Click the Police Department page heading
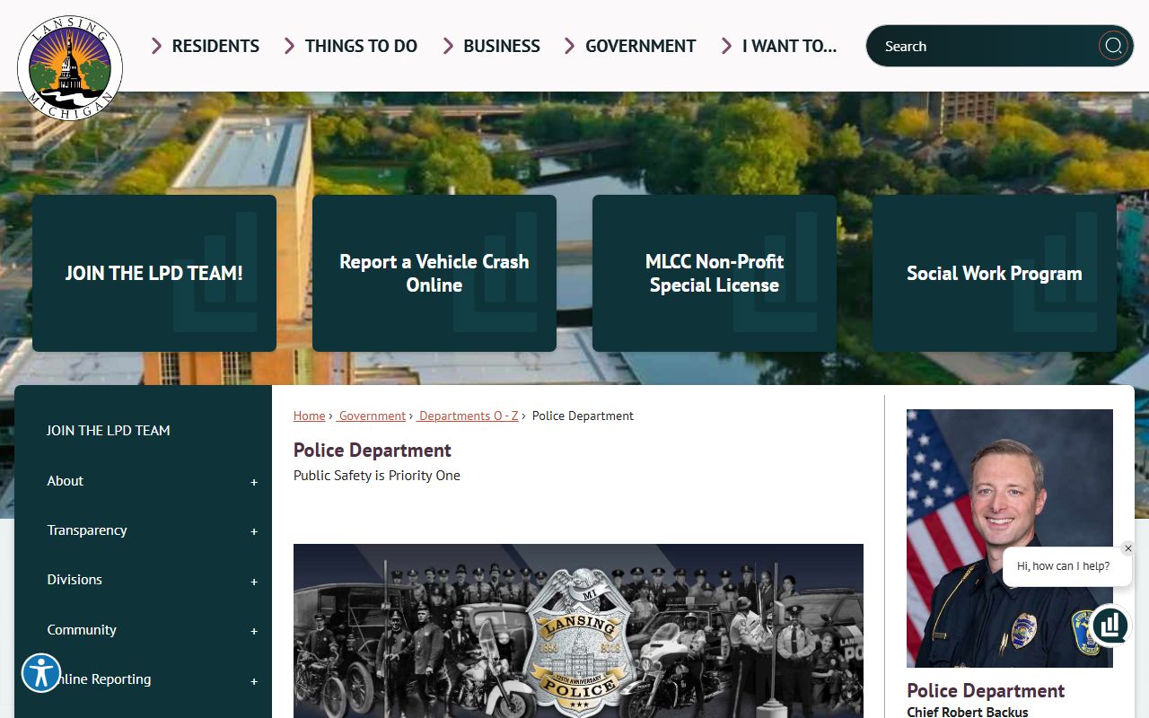Image resolution: width=1149 pixels, height=718 pixels. click(373, 450)
